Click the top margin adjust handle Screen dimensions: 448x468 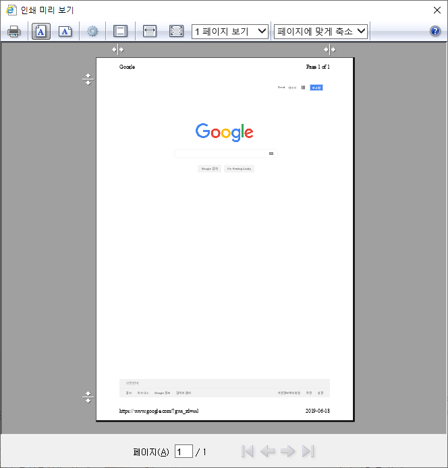tap(88, 79)
